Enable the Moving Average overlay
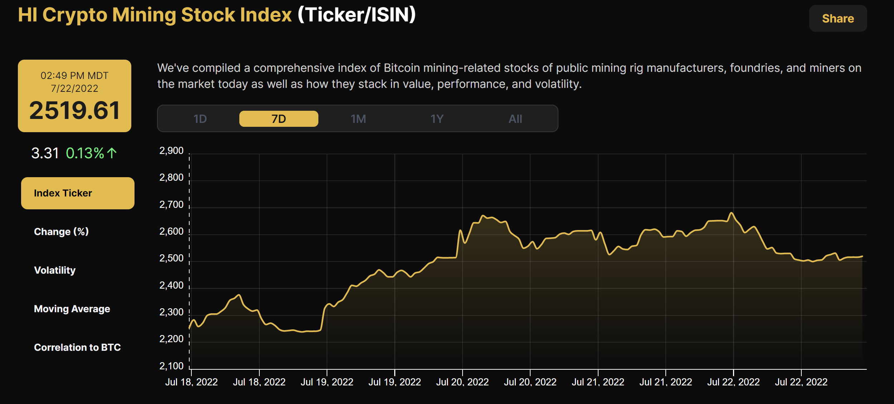The width and height of the screenshot is (894, 404). pyautogui.click(x=72, y=309)
